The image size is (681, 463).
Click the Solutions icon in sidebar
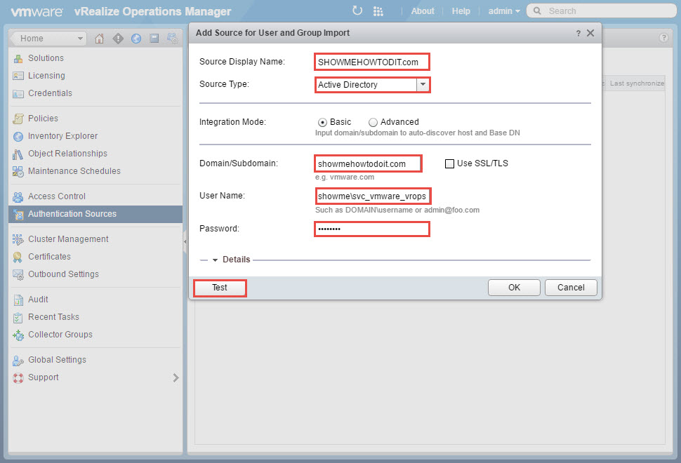18,58
